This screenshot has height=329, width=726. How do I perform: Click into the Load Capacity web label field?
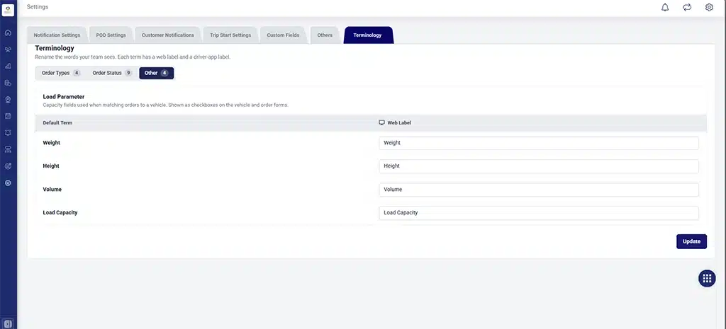point(539,213)
